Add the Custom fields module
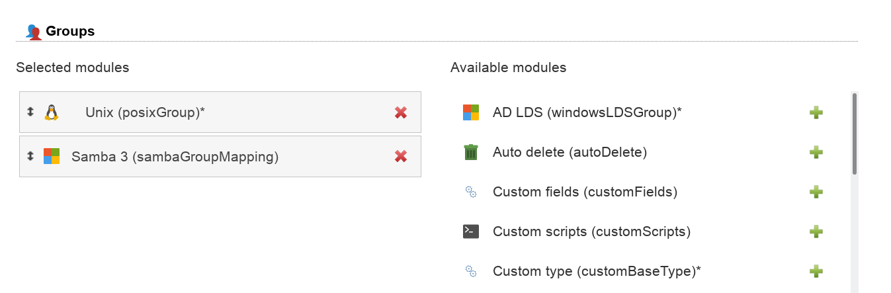Viewport: 891px width, 293px height. coord(816,192)
